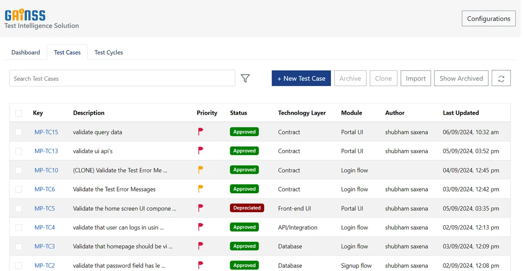Check the MP-TC4 row checkbox
The image size is (524, 271).
[x=18, y=227]
